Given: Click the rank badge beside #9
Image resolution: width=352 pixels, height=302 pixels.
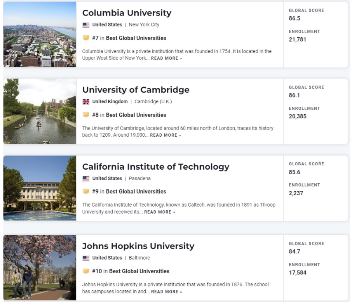Looking at the screenshot, I should coord(87,191).
